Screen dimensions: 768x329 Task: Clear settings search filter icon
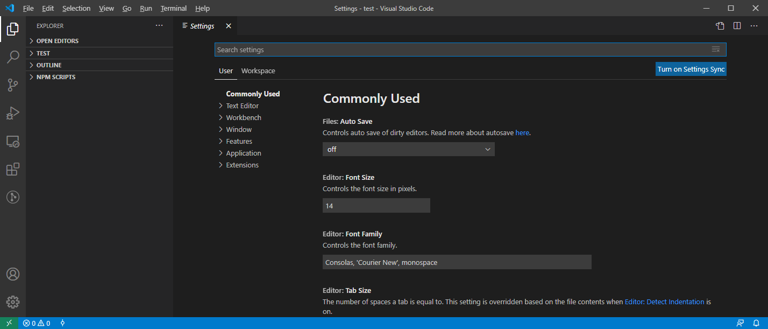click(x=716, y=50)
